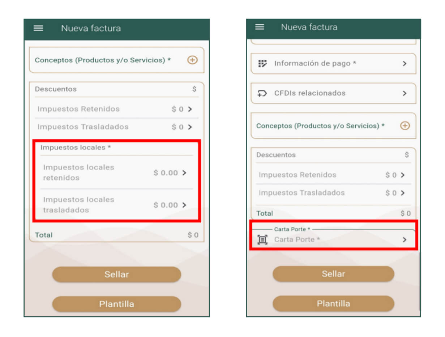The image size is (445, 337).
Task: Open the Impuestos locales retenidos row
Action: 79,172
